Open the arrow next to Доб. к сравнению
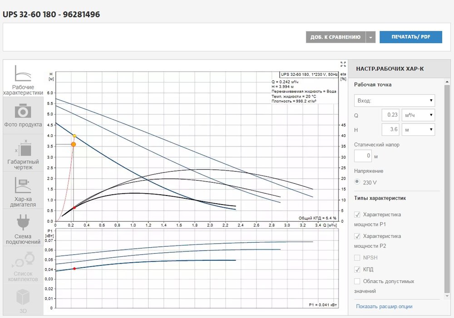454x318 pixels. click(x=371, y=37)
